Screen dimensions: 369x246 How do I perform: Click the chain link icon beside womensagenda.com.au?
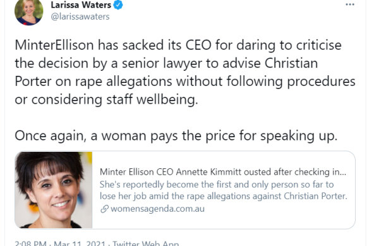click(104, 209)
